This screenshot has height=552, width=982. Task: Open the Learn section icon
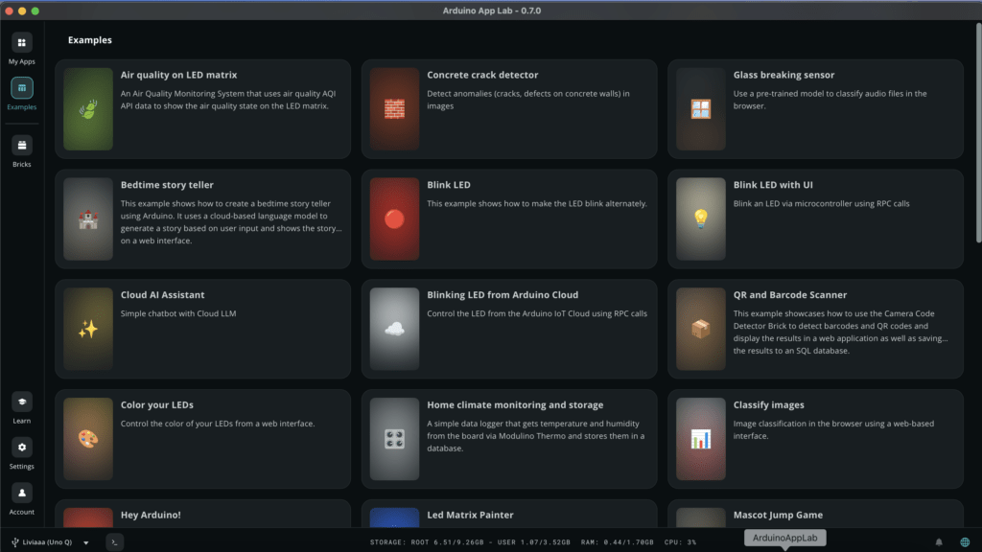[21, 402]
